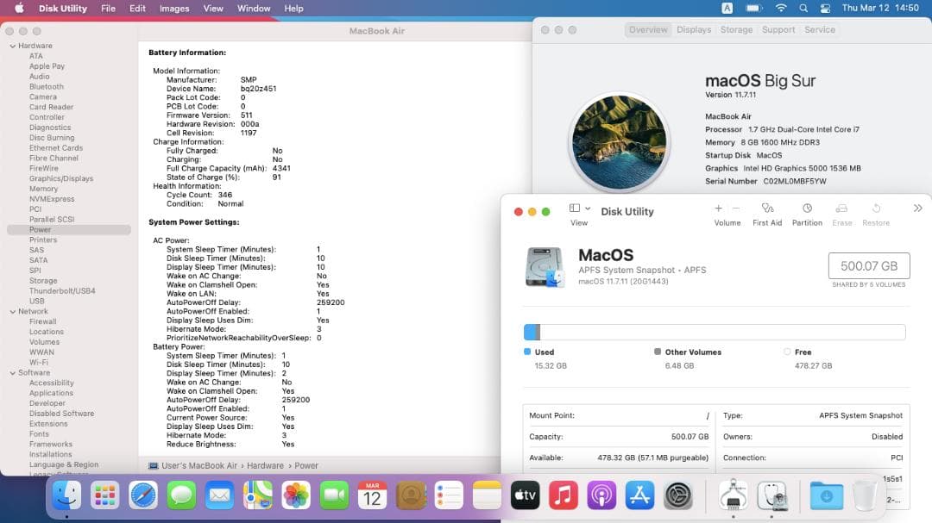Open Trash in the dock

click(x=864, y=495)
